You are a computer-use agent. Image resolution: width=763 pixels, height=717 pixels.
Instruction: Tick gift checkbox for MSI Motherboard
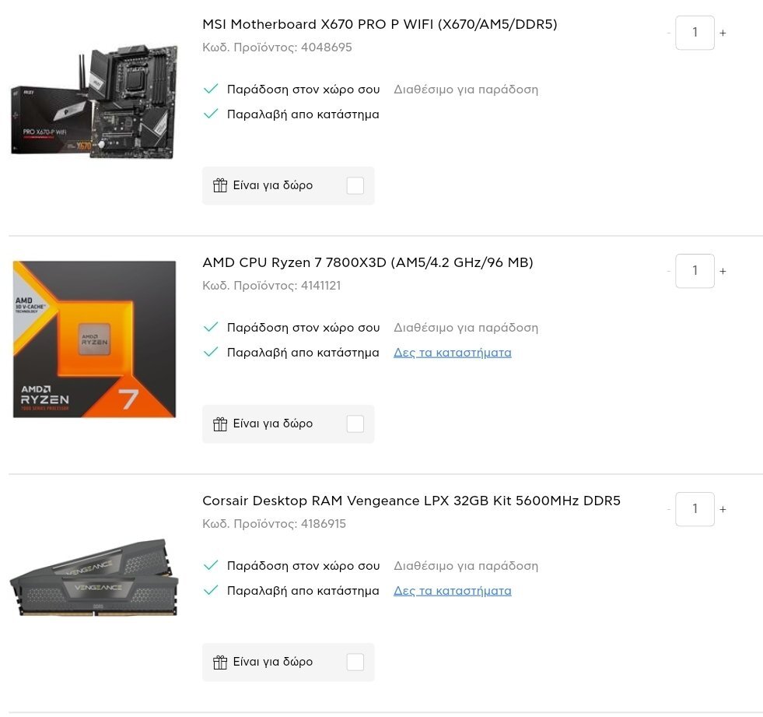(355, 185)
